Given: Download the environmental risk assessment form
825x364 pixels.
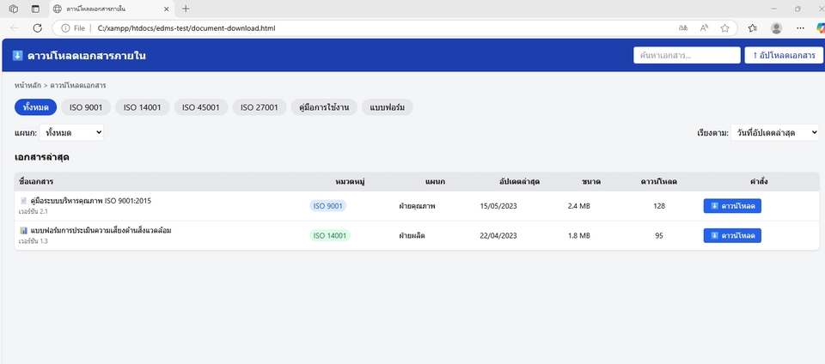Looking at the screenshot, I should pyautogui.click(x=731, y=235).
